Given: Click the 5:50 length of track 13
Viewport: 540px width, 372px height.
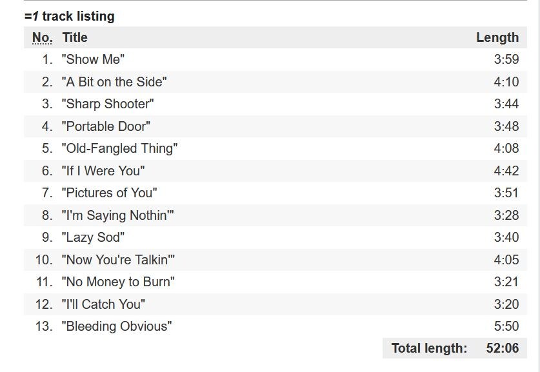Looking at the screenshot, I should (x=506, y=327).
